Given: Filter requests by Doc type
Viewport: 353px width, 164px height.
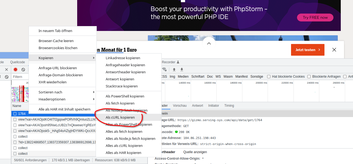Looking at the screenshot, I should [x=210, y=77].
